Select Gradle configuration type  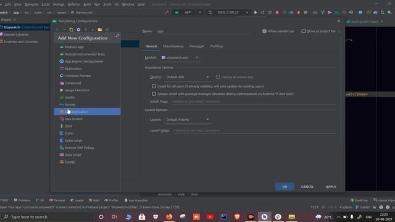pos(87,97)
